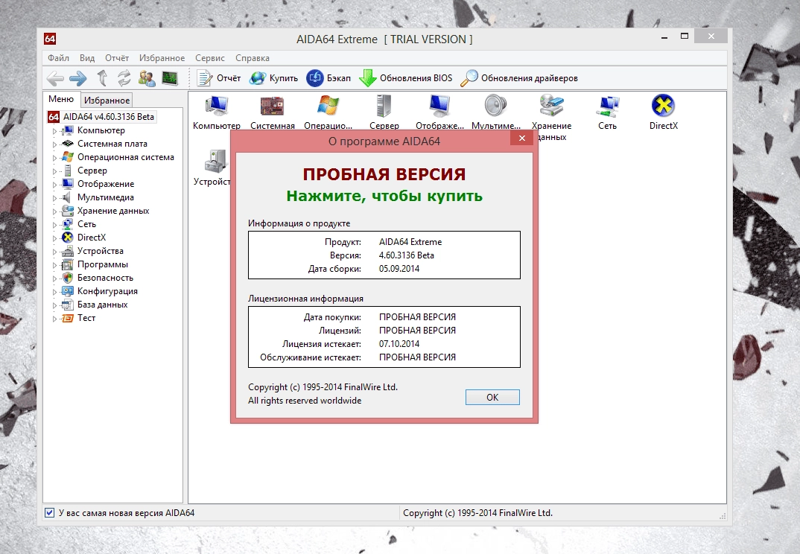This screenshot has width=800, height=554.
Task: Click AIDA64 Extreme product value in dialog
Action: click(410, 242)
